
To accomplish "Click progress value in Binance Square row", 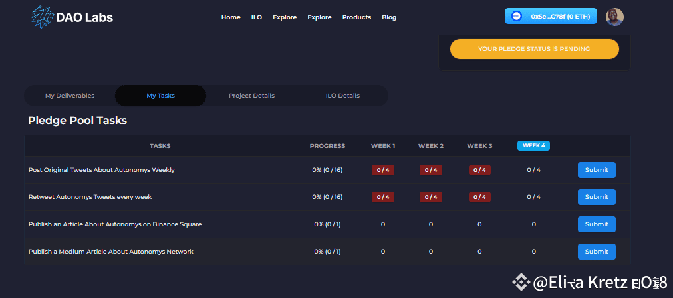I will coord(327,224).
